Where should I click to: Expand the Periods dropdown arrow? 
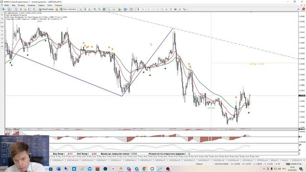click(128, 9)
